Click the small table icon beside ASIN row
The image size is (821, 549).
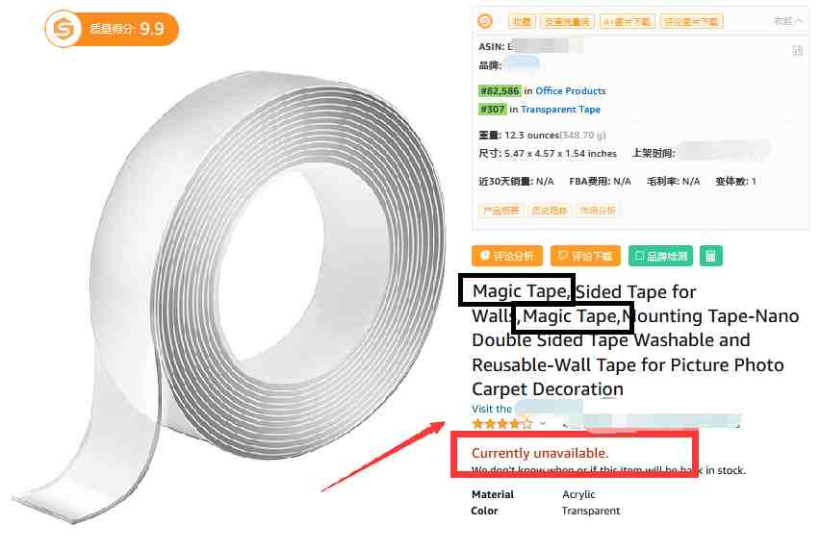[x=797, y=51]
